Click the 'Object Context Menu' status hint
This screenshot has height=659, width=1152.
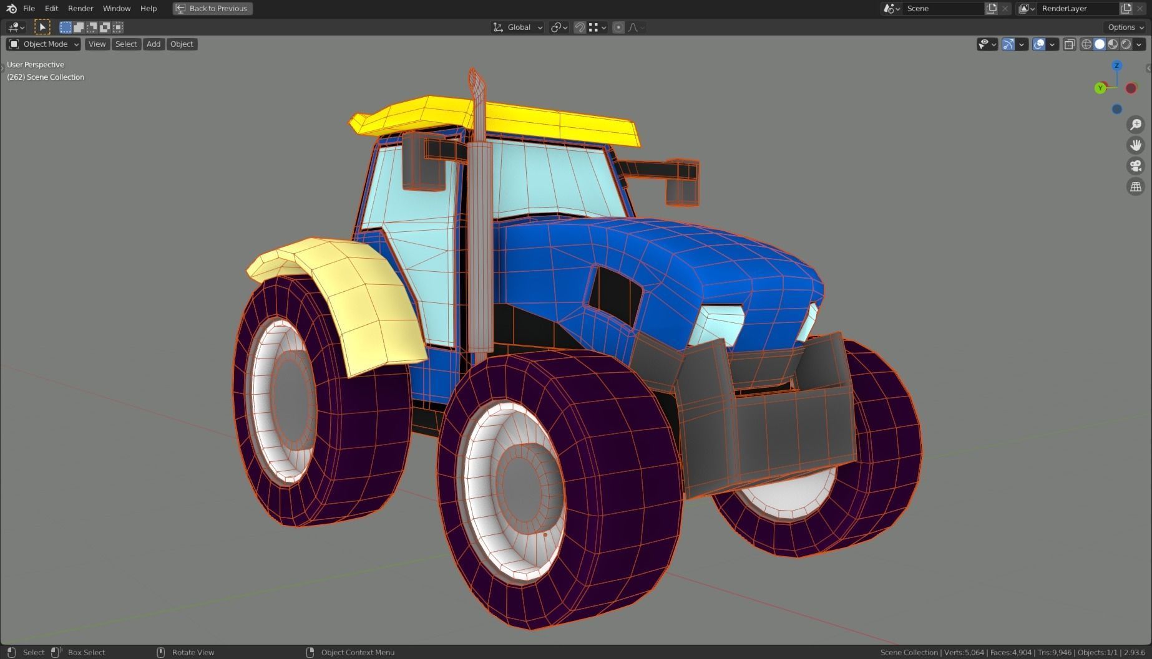(358, 652)
